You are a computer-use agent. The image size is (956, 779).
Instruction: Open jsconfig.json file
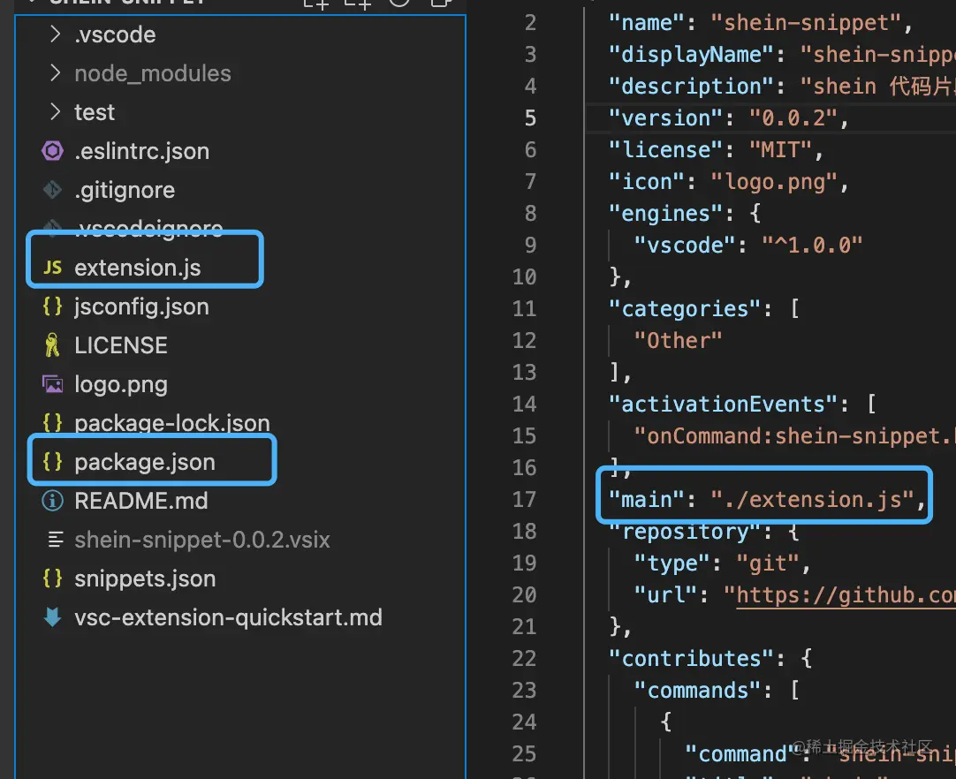[x=141, y=306]
